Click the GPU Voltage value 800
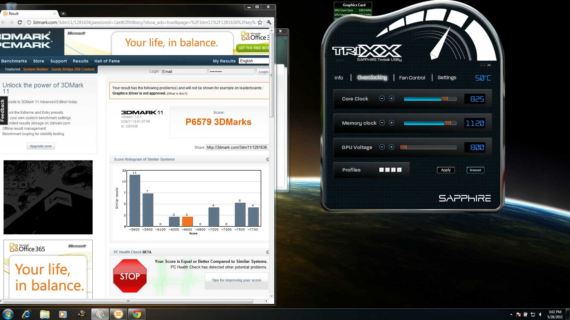 pyautogui.click(x=475, y=147)
